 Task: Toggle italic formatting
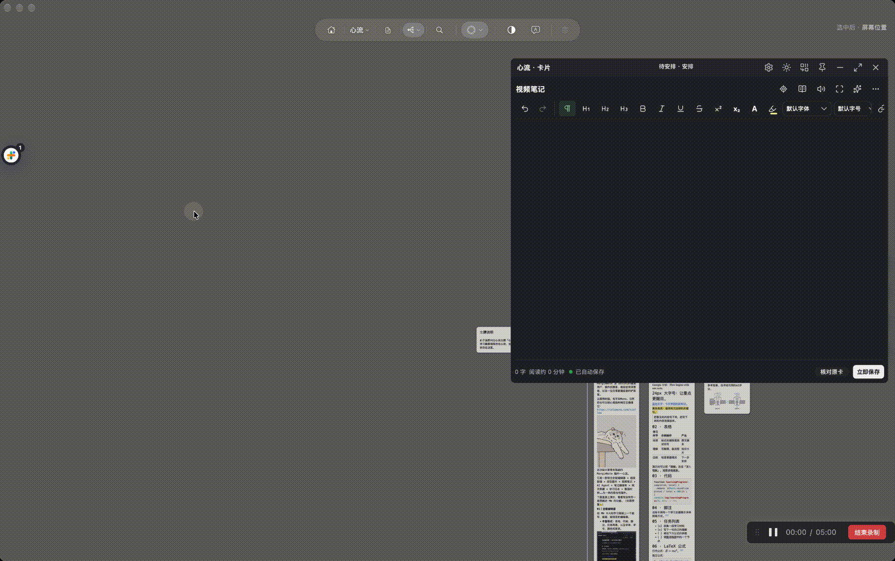662,109
